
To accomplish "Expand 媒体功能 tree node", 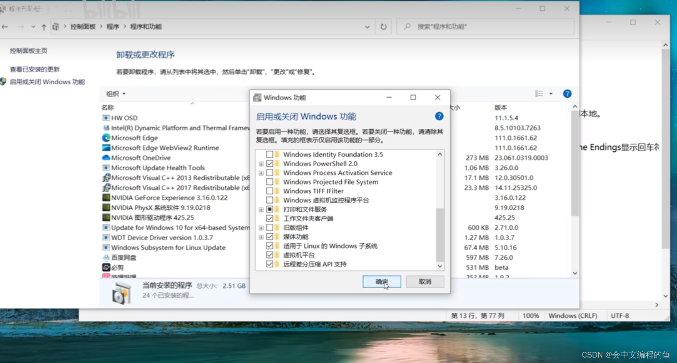I will [261, 237].
